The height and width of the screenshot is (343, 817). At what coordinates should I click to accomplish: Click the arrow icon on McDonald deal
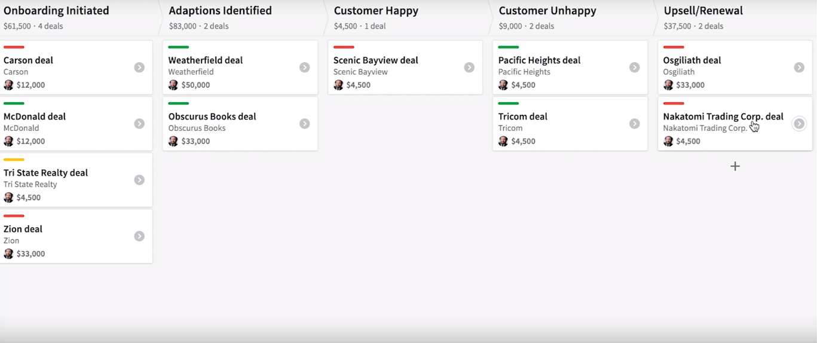tap(139, 124)
